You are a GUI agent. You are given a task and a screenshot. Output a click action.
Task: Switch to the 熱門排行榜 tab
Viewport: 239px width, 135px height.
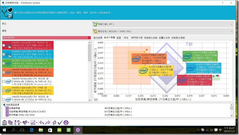(x=137, y=38)
